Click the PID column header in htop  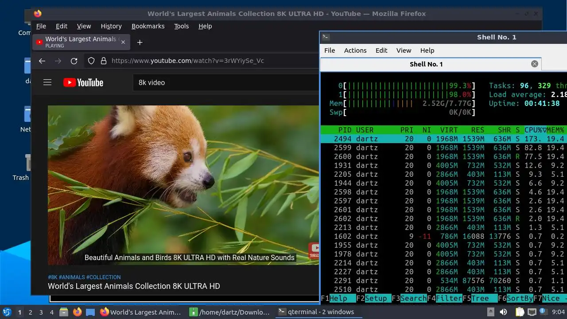(x=345, y=130)
